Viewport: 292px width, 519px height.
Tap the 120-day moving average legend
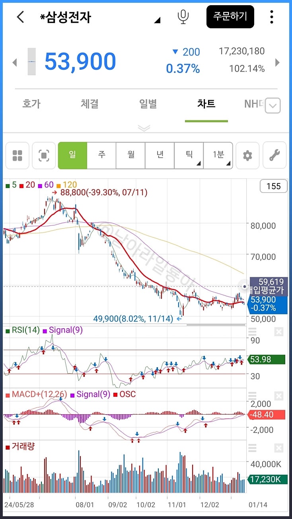[66, 185]
